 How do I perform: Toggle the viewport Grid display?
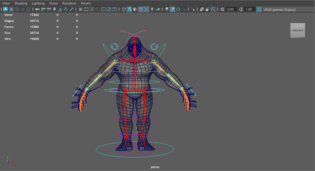coord(81,9)
